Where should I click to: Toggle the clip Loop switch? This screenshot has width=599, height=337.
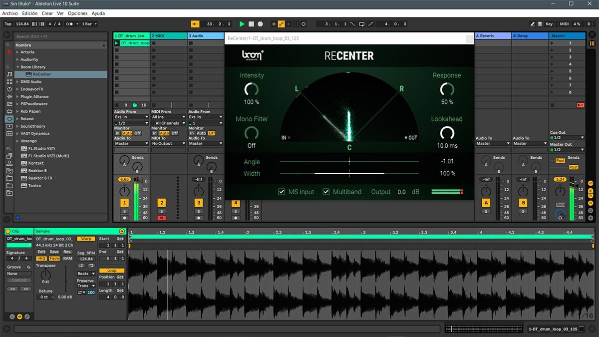[112, 271]
